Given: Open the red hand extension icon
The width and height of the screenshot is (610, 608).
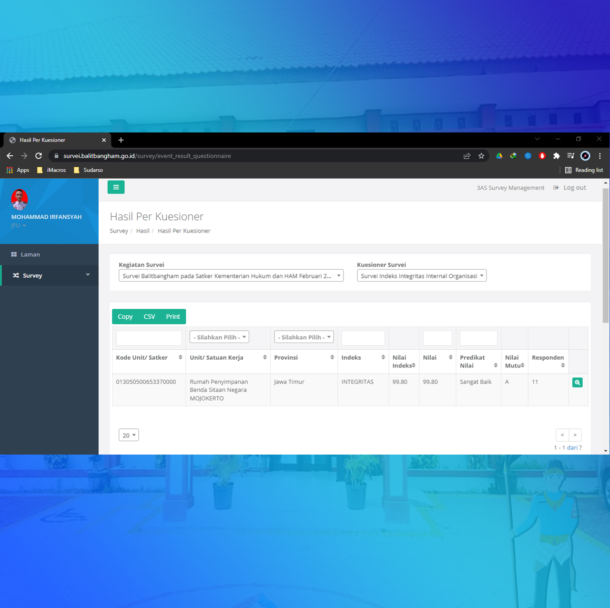Looking at the screenshot, I should (542, 156).
